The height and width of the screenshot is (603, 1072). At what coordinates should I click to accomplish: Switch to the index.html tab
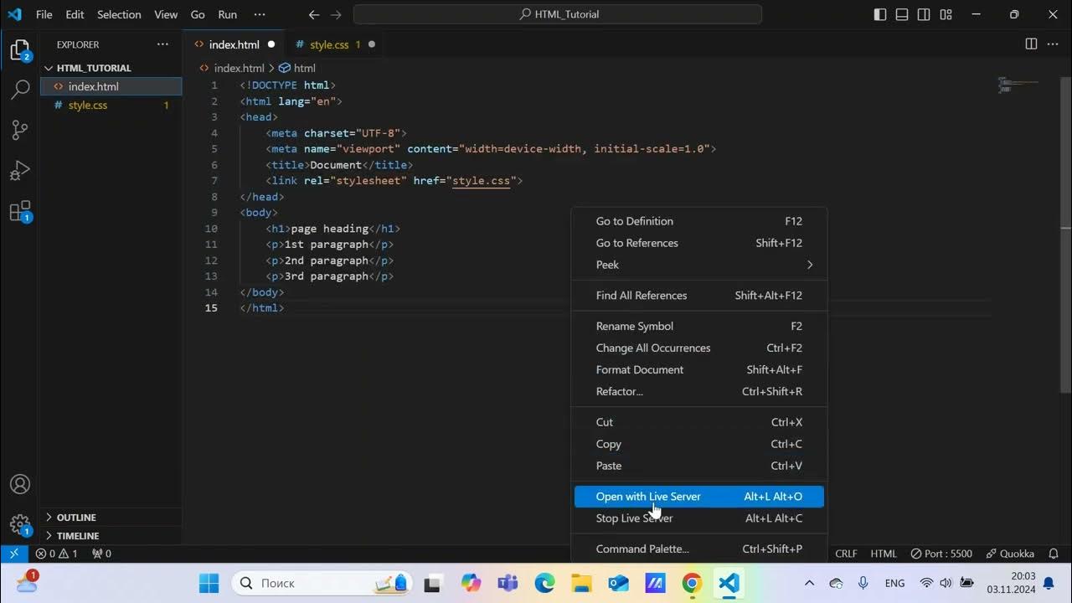pos(234,44)
